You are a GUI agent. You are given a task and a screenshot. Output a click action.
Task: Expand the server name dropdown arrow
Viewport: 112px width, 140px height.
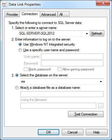(x=87, y=33)
